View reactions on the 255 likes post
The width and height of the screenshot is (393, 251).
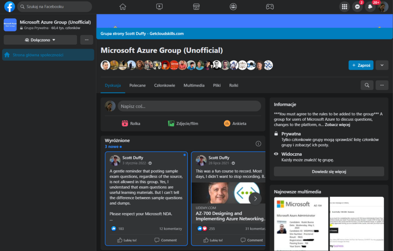point(206,228)
